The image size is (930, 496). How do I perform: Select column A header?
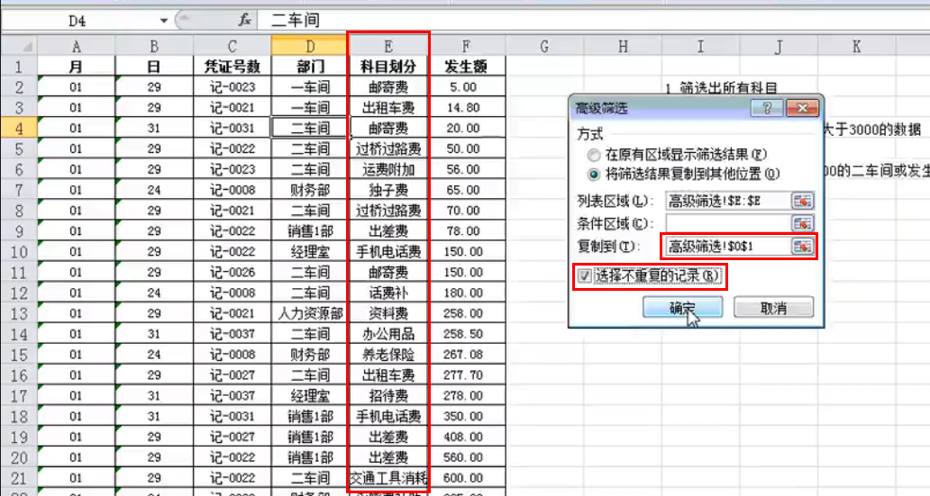(76, 46)
